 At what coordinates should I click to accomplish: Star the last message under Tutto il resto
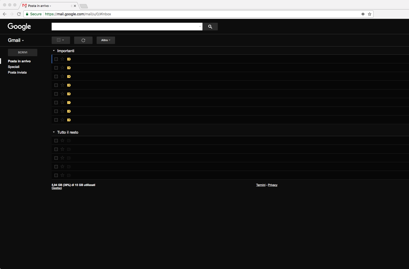[x=62, y=175]
